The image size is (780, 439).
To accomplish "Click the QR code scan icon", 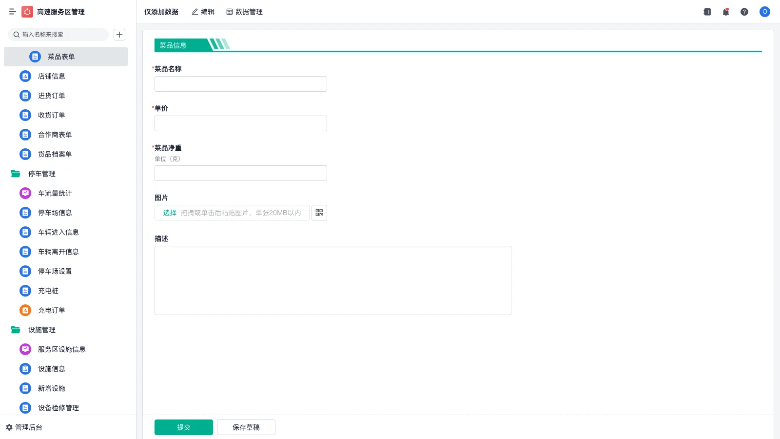I will pos(319,213).
